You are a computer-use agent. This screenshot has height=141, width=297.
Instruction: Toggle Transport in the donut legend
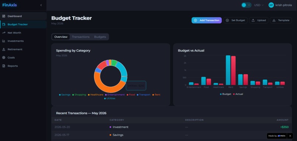click(x=144, y=95)
